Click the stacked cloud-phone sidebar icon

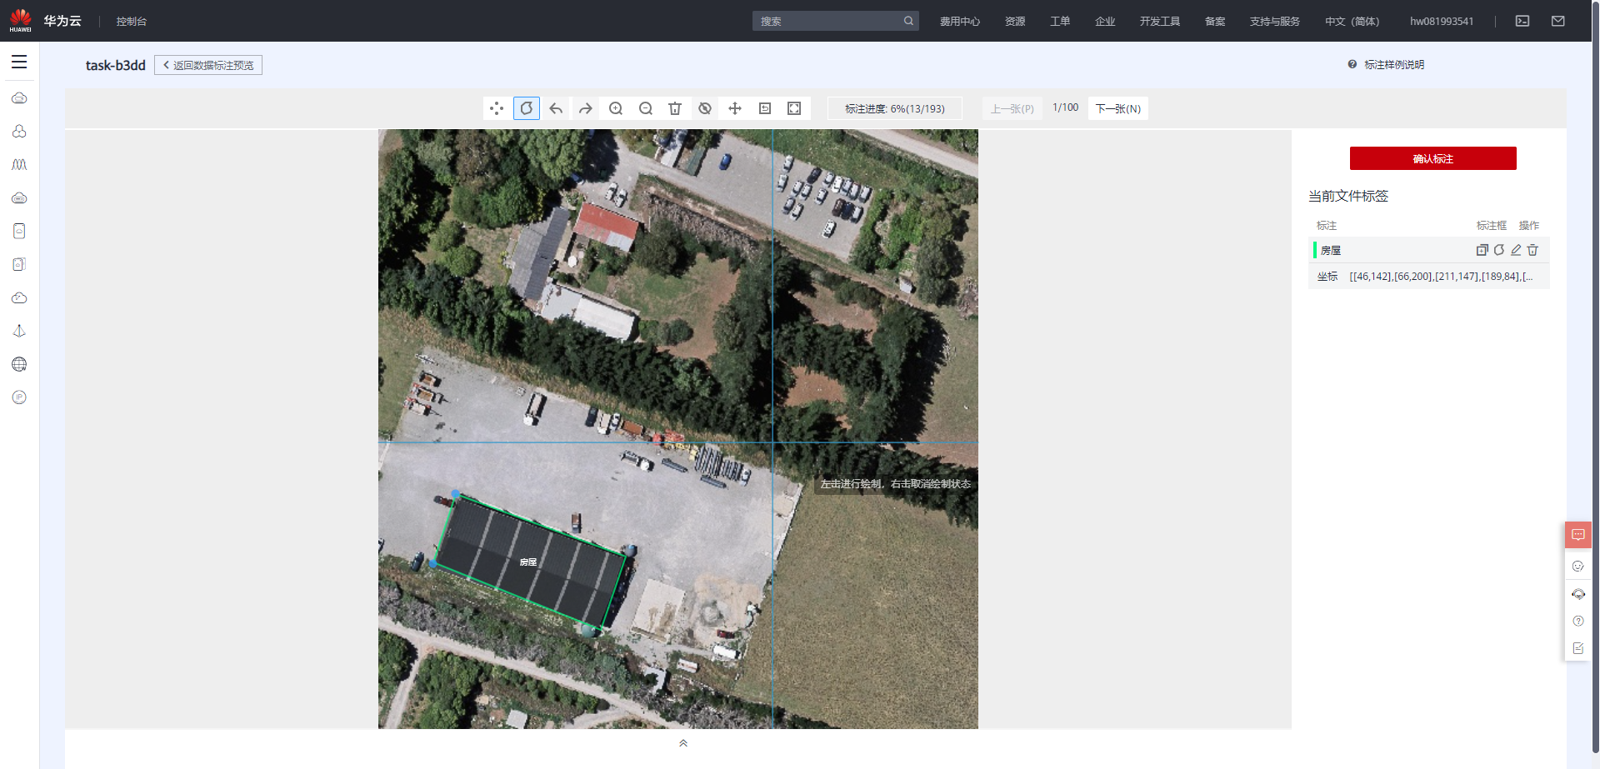(x=19, y=264)
